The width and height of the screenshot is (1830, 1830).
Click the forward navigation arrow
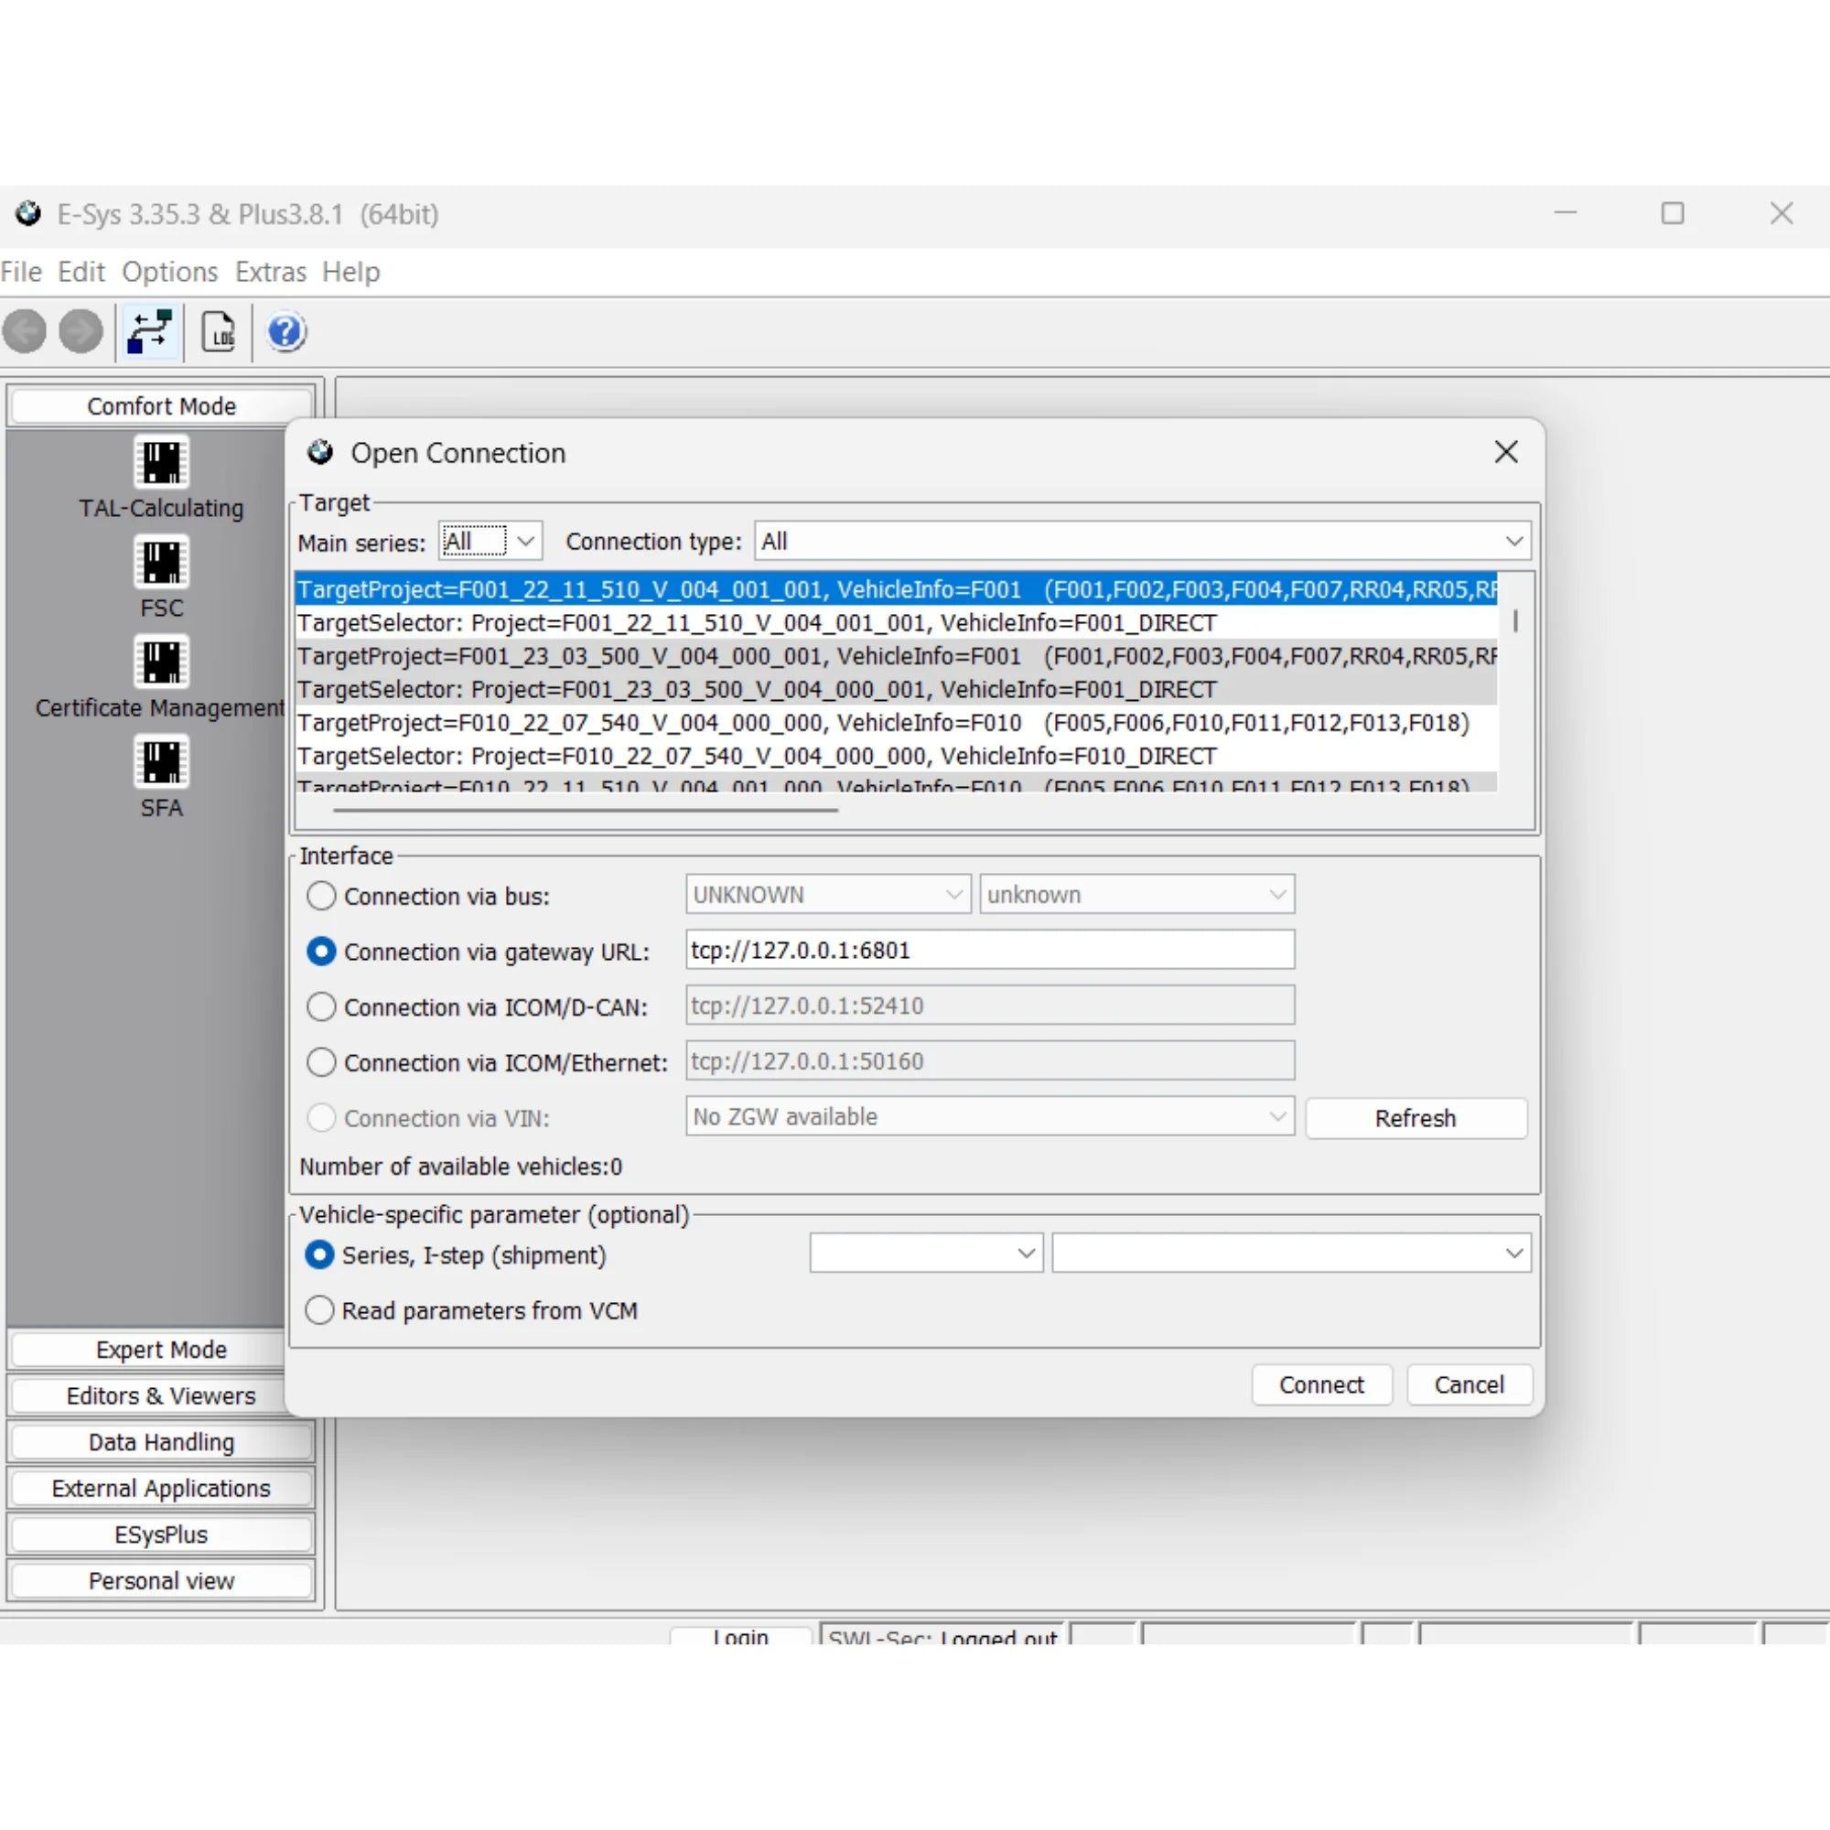(x=80, y=331)
